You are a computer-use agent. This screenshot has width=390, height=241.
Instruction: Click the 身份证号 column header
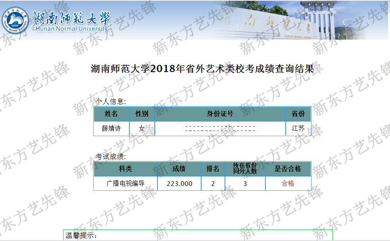pos(220,114)
